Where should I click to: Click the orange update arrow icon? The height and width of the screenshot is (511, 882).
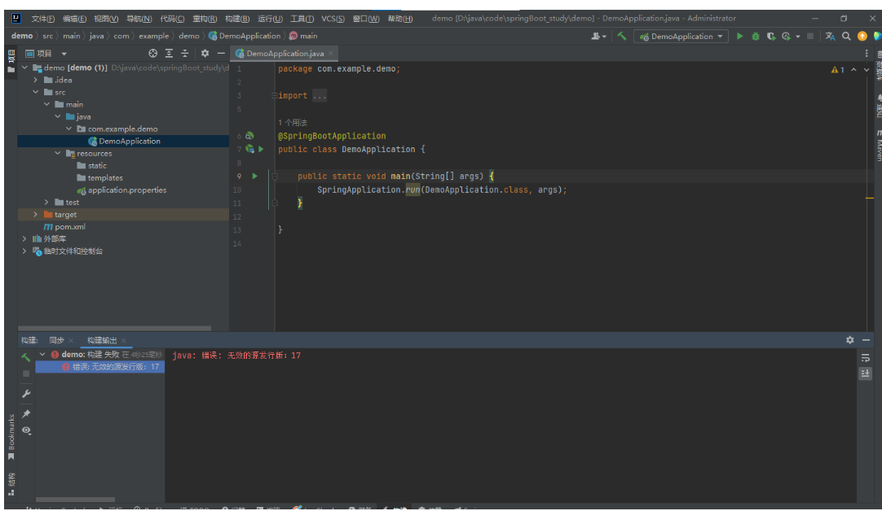click(862, 36)
